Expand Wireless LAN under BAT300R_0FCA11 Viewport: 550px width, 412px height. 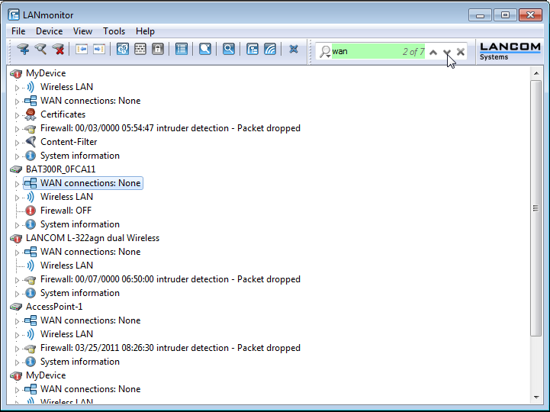(x=18, y=198)
